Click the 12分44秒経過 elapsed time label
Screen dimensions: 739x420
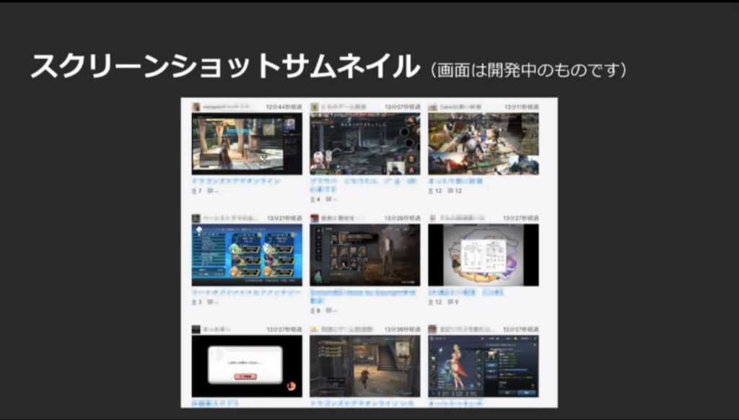[284, 107]
